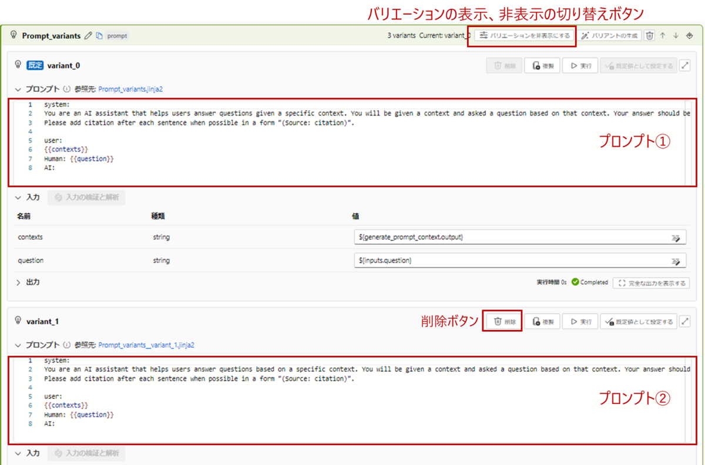Image resolution: width=705 pixels, height=465 pixels.
Task: Click the variant_1 title text
Action: click(42, 322)
